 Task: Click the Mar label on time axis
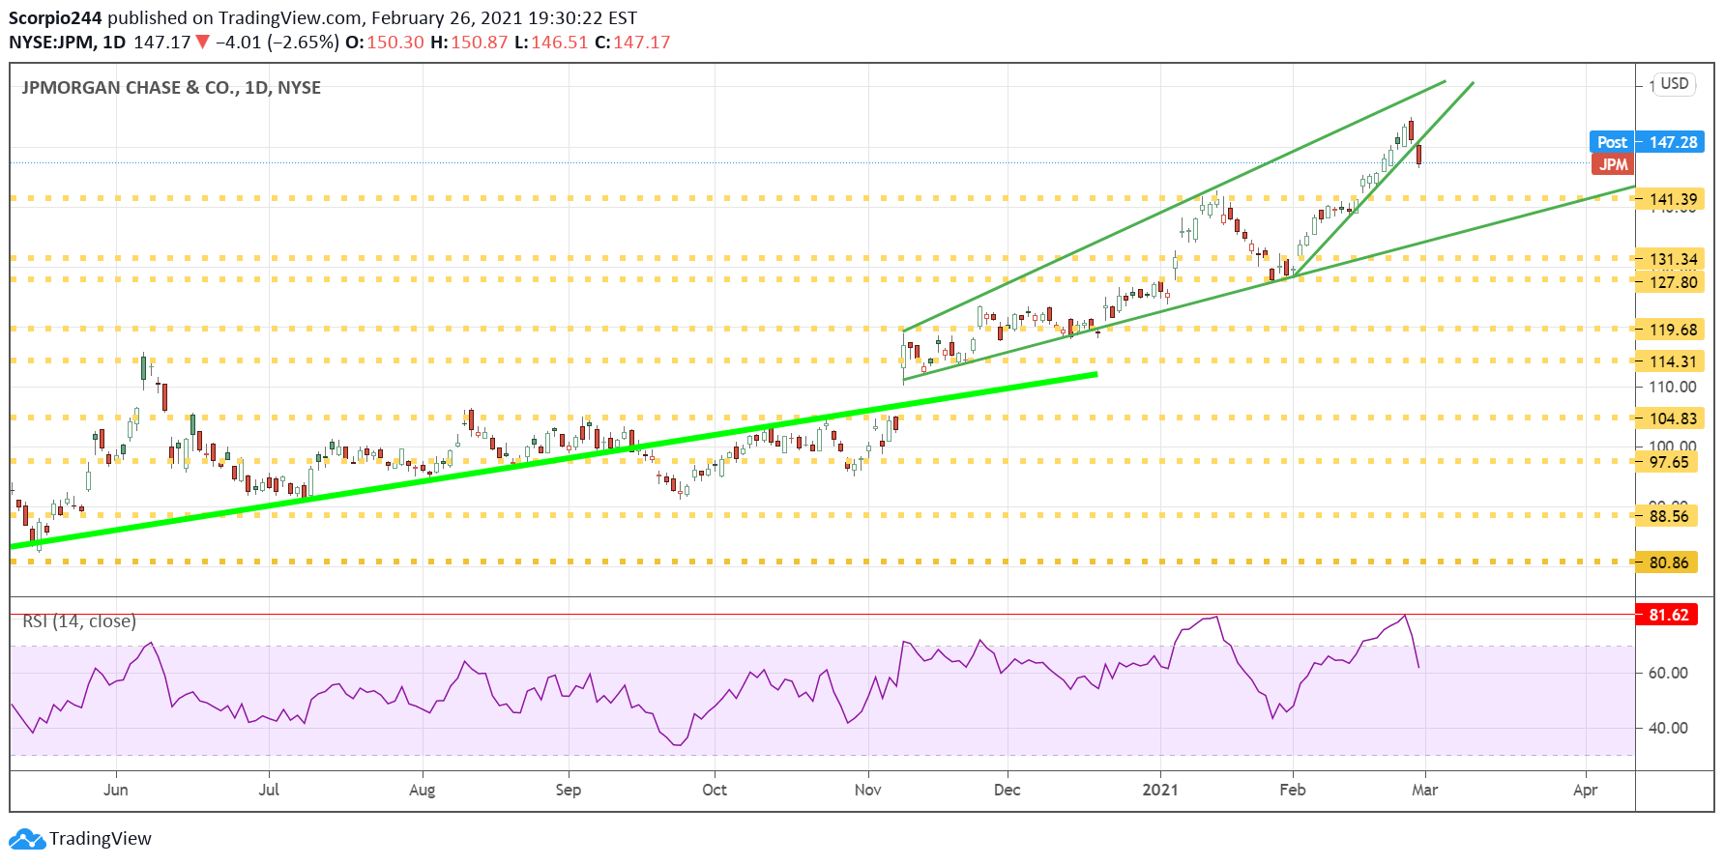pyautogui.click(x=1425, y=790)
